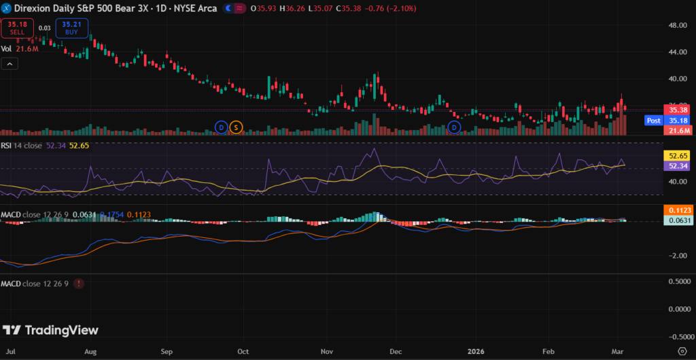
Task: Click the yellow 52.65 RSI value tag
Action: coord(676,155)
